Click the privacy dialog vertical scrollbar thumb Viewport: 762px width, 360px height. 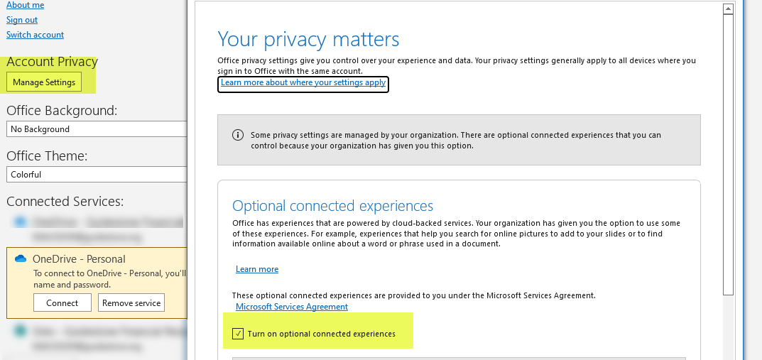click(727, 155)
